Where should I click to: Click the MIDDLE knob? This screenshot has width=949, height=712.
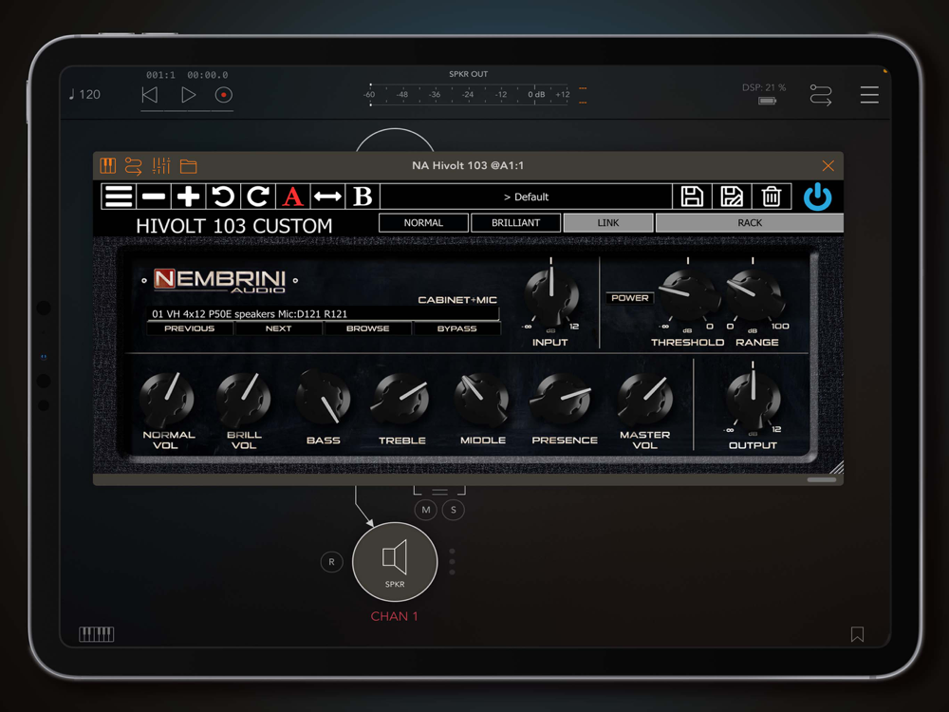pos(482,399)
